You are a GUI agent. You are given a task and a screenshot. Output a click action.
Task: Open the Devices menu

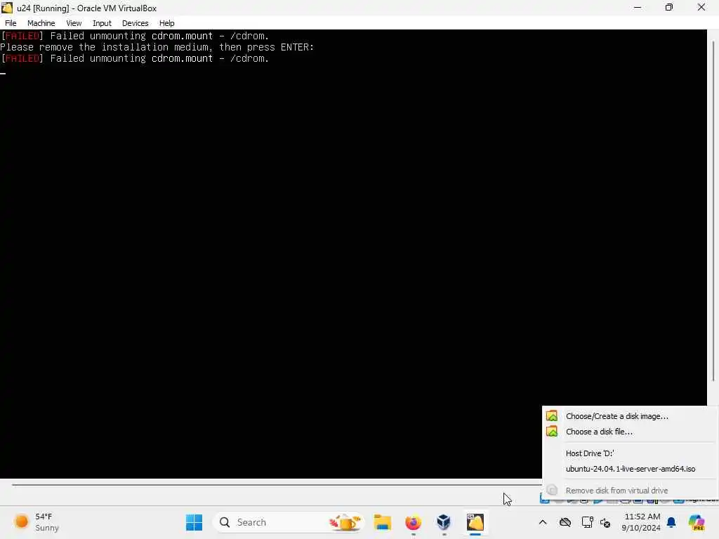click(x=135, y=23)
